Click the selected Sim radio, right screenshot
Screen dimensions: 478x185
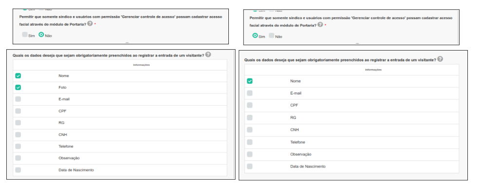tap(255, 36)
